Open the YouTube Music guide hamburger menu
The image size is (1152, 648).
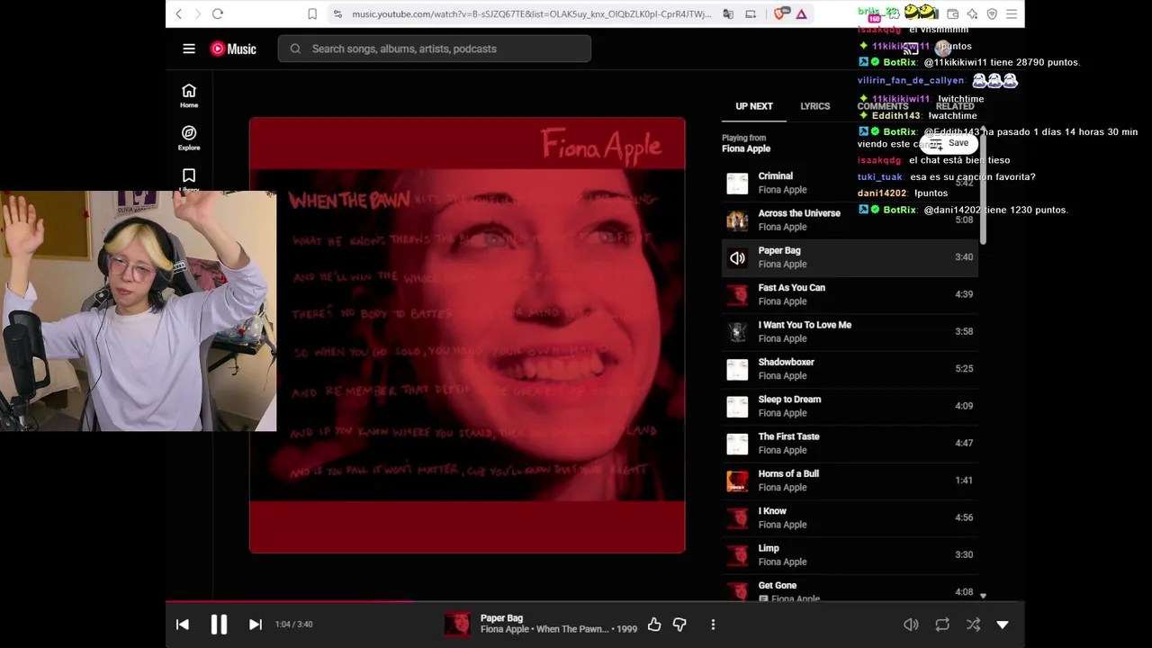click(189, 49)
